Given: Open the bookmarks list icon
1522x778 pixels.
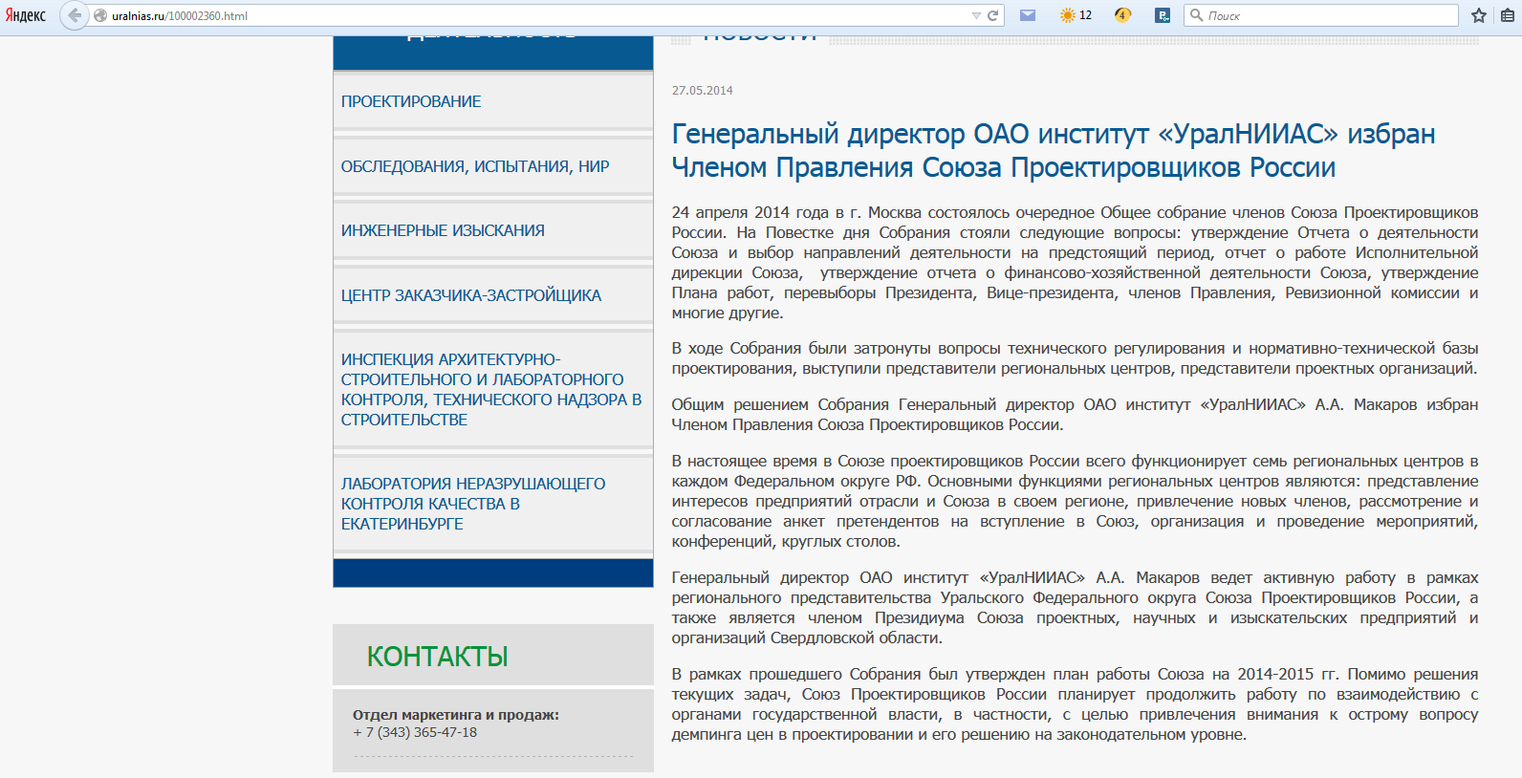Looking at the screenshot, I should [1508, 15].
